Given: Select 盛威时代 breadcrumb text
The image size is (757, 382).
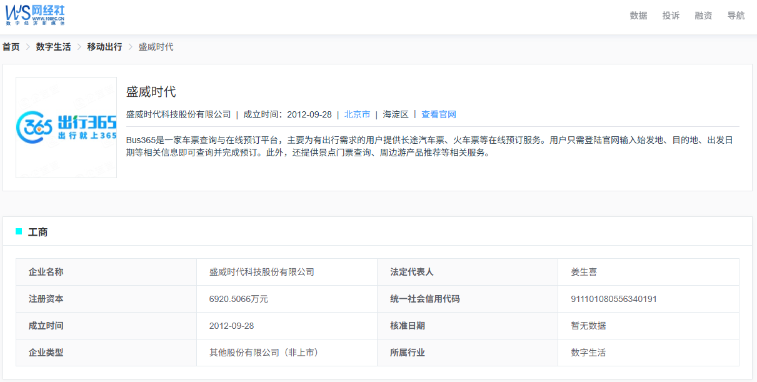Looking at the screenshot, I should click(156, 47).
